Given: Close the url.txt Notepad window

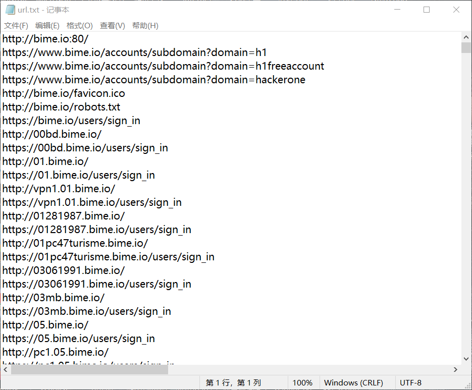Looking at the screenshot, I should pos(456,10).
